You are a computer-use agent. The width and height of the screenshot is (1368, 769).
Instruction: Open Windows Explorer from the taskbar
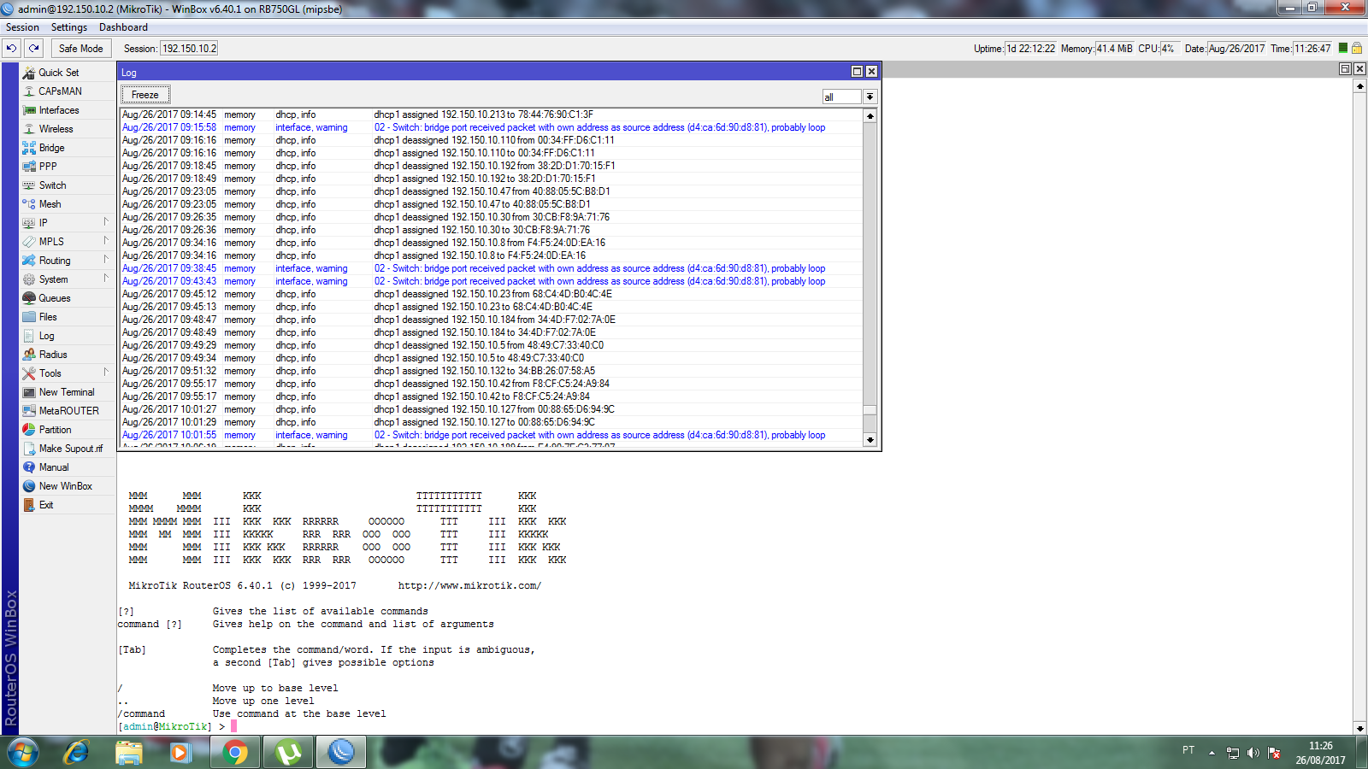(x=129, y=752)
